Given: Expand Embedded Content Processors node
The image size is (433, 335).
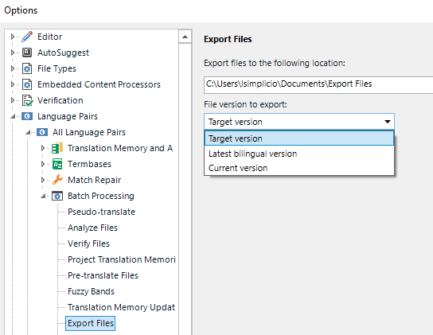Looking at the screenshot, I should click(12, 84).
